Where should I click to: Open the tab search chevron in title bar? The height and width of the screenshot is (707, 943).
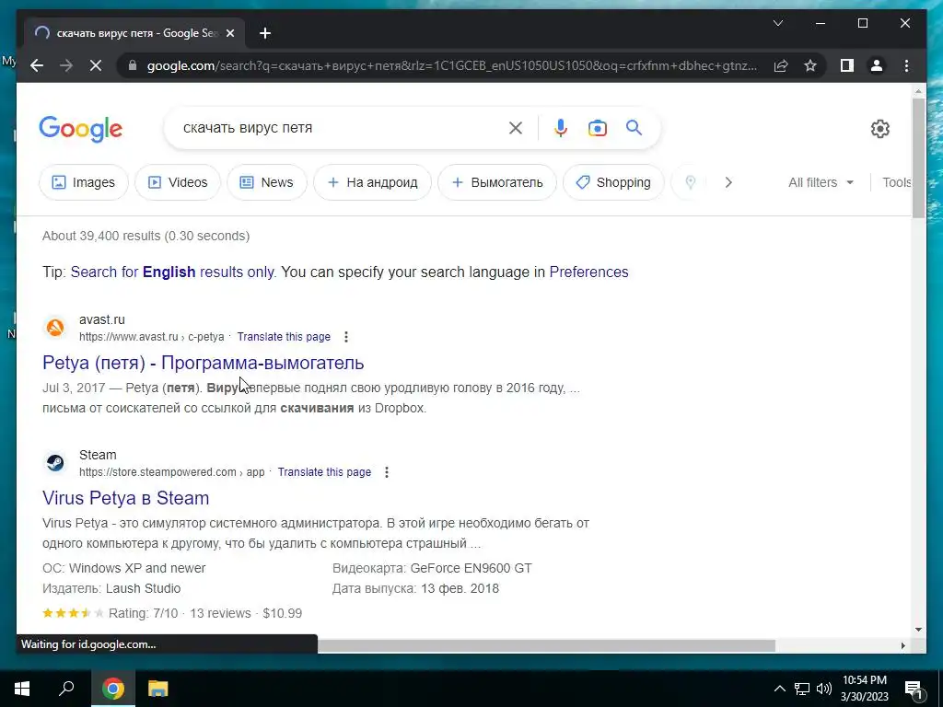point(777,23)
